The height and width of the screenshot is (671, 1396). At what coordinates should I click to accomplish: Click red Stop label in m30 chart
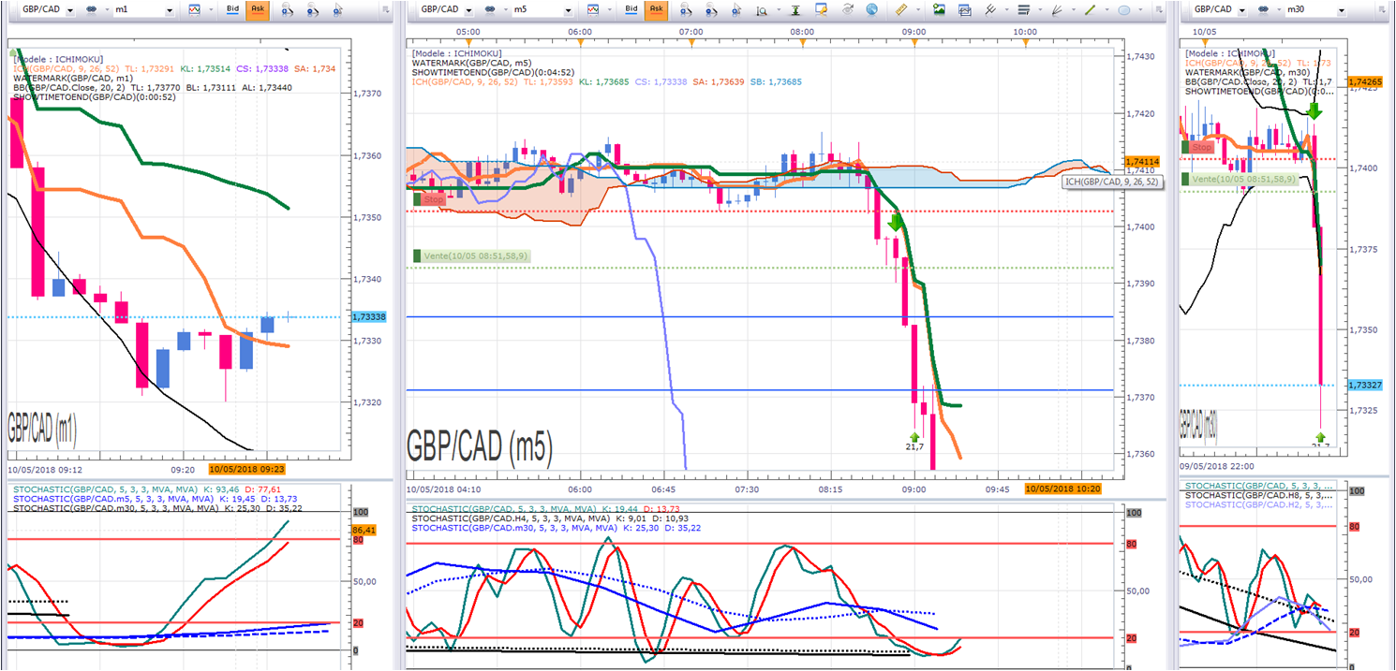tap(1197, 147)
